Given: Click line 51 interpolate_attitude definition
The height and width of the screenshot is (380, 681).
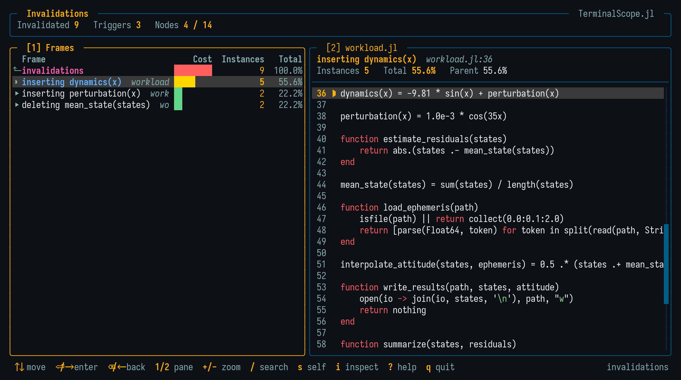Looking at the screenshot, I should point(502,264).
